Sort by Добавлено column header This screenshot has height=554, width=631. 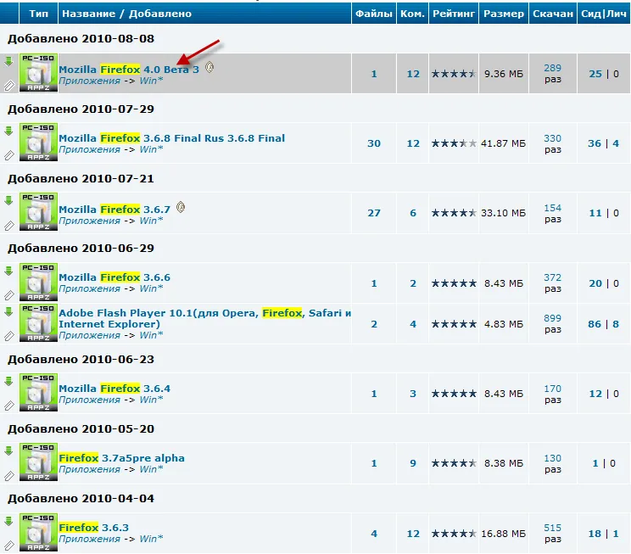(x=160, y=14)
